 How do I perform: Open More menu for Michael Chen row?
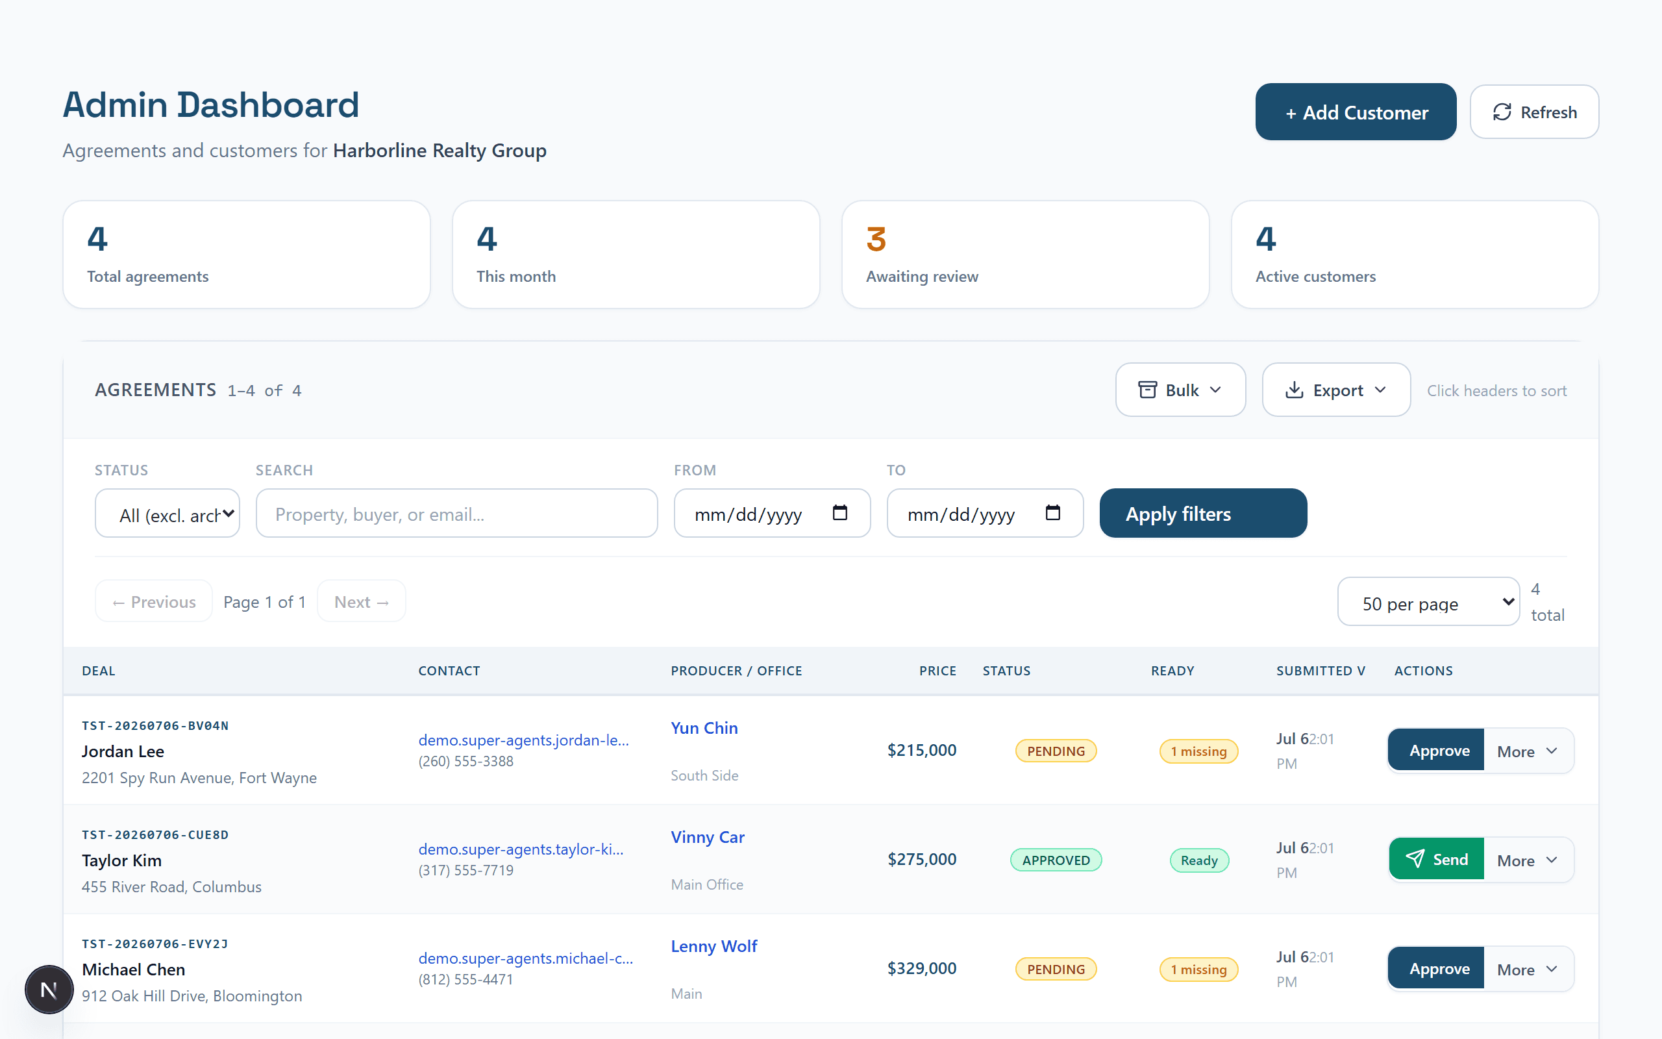pyautogui.click(x=1528, y=969)
